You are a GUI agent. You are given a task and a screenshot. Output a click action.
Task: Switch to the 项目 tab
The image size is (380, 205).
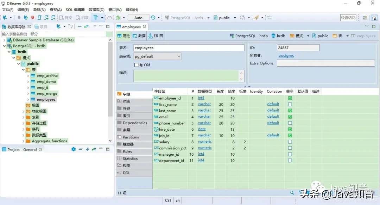pyautogui.click(x=41, y=27)
